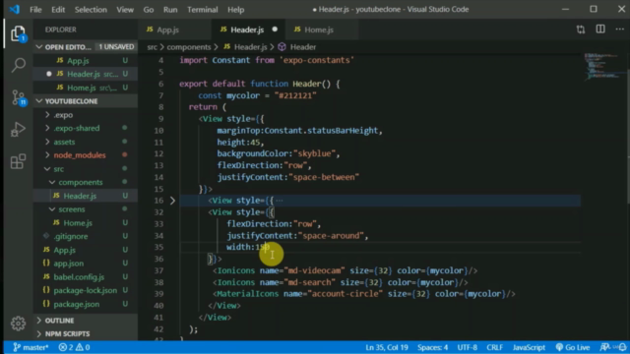Open the root App.js file
This screenshot has height=354, width=630.
click(86, 250)
